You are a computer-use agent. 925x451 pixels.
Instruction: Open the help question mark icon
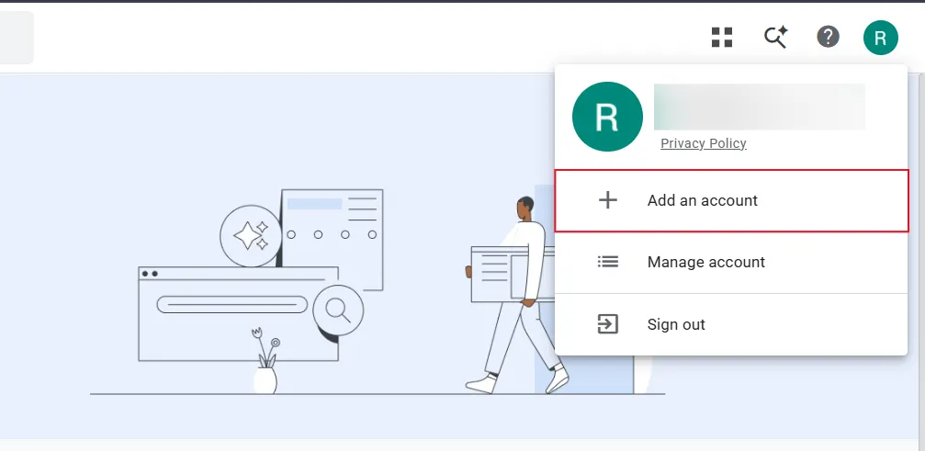click(828, 37)
